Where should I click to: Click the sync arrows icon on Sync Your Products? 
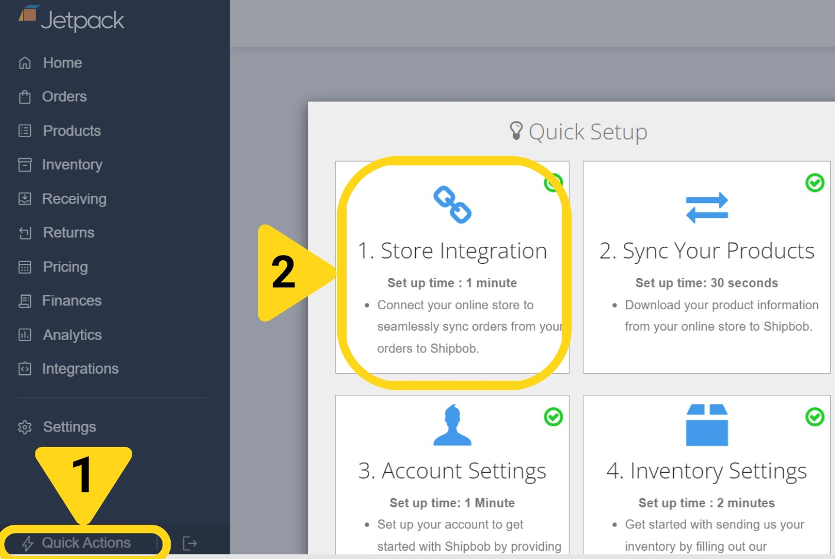[707, 206]
